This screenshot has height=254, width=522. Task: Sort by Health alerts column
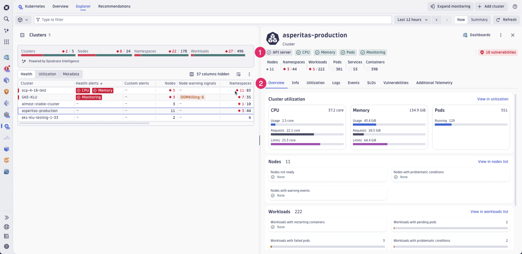tap(89, 83)
